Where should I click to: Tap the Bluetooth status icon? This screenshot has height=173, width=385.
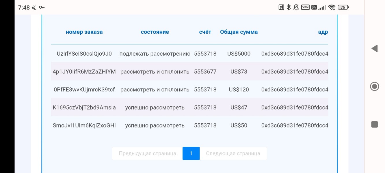pos(289,7)
